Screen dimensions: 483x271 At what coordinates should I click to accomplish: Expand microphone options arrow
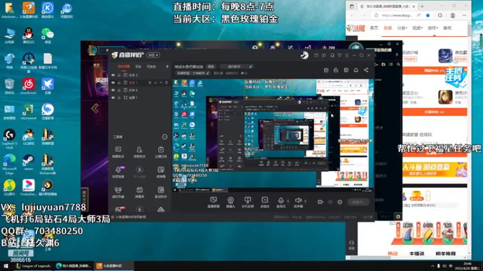coord(288,201)
